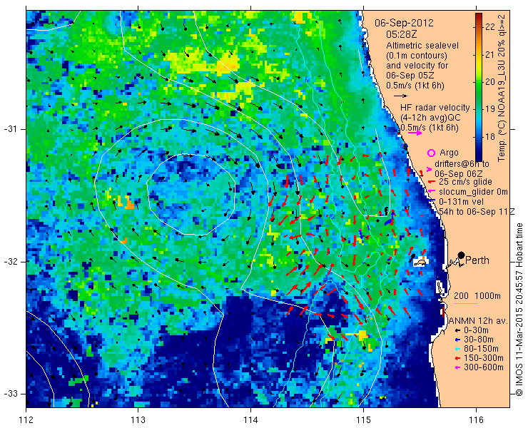Click the colorbar value 18
This screenshot has height=428, width=528.
click(490, 137)
